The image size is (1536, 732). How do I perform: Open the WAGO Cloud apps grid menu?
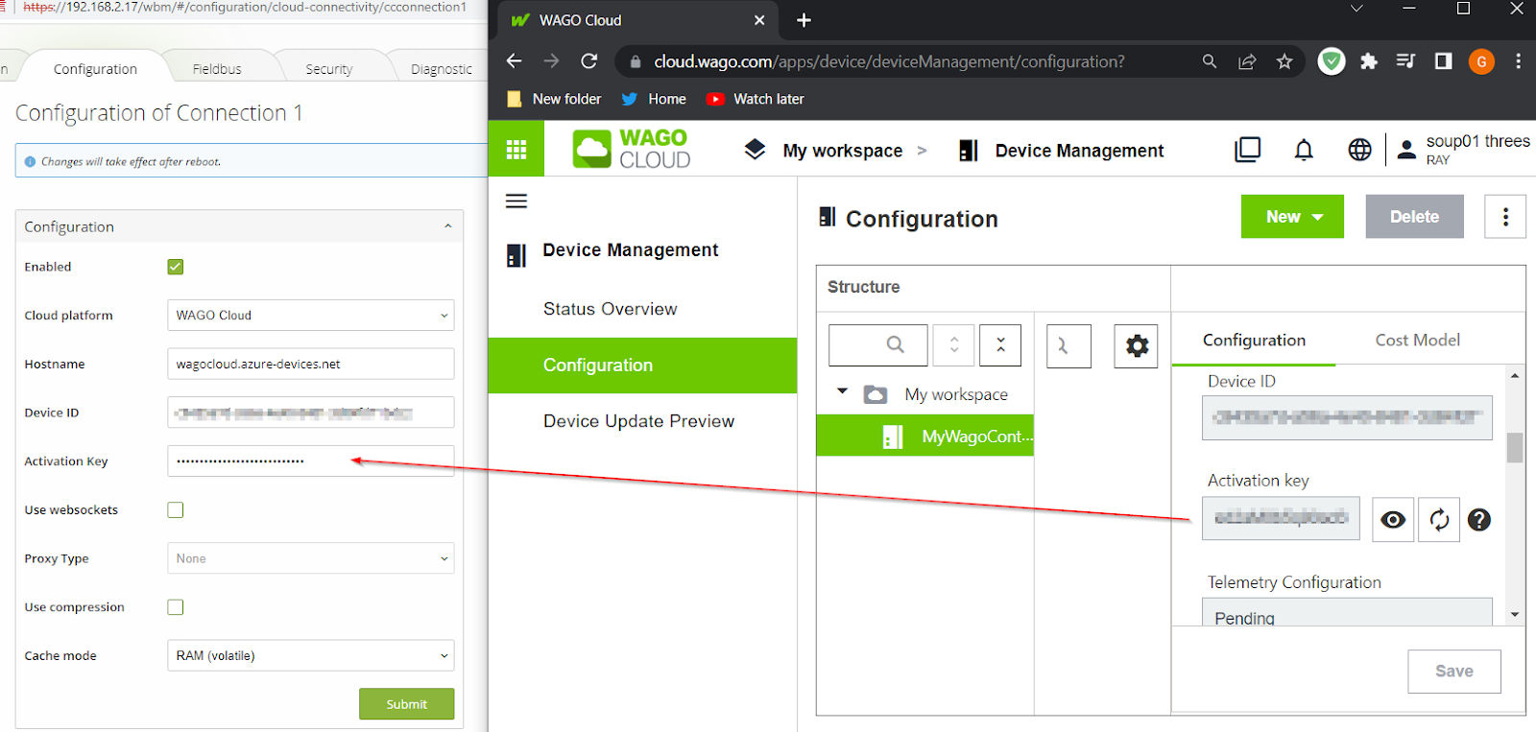(516, 149)
